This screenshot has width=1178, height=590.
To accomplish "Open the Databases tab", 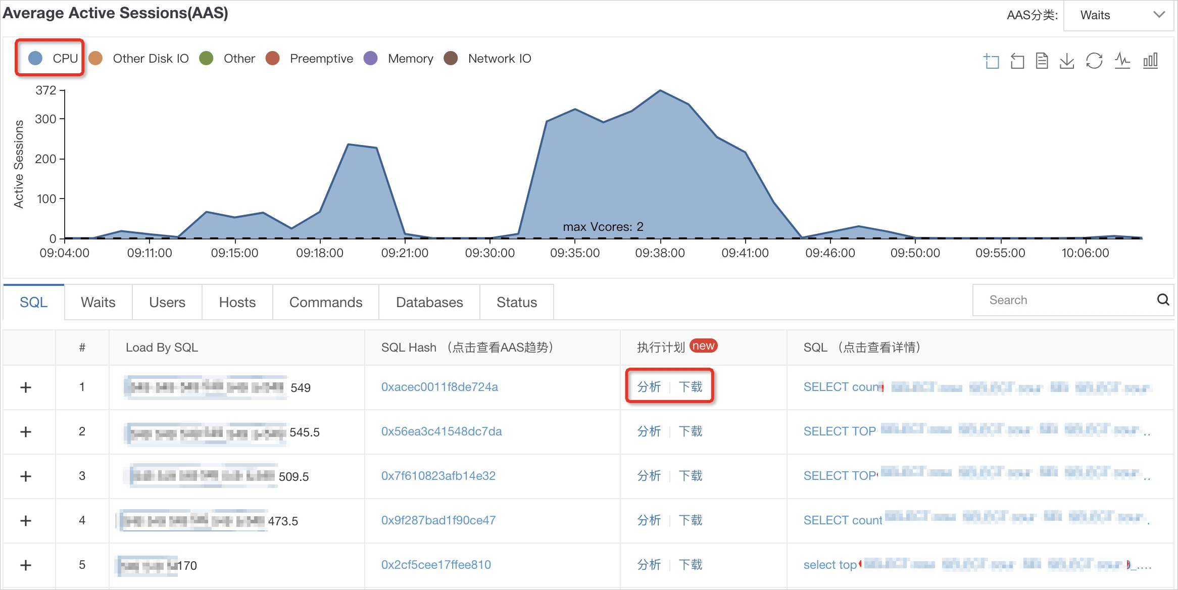I will coord(428,302).
